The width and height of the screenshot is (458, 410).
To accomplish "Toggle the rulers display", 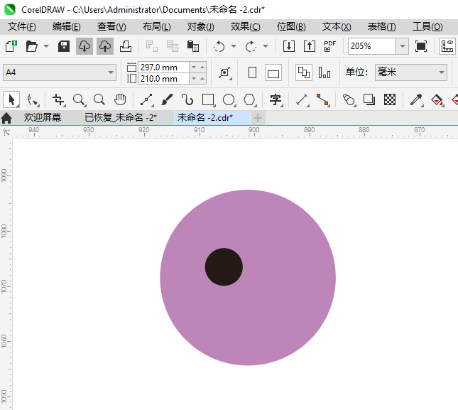I will 447,46.
